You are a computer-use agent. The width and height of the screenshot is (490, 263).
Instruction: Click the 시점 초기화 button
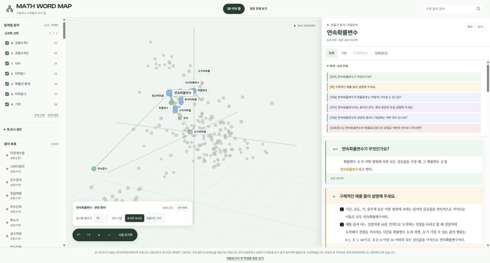coord(125,235)
